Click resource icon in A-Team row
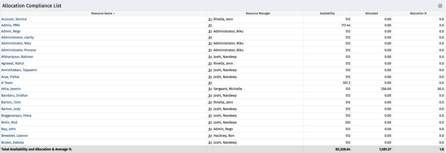446x153 pixels. pos(210,83)
